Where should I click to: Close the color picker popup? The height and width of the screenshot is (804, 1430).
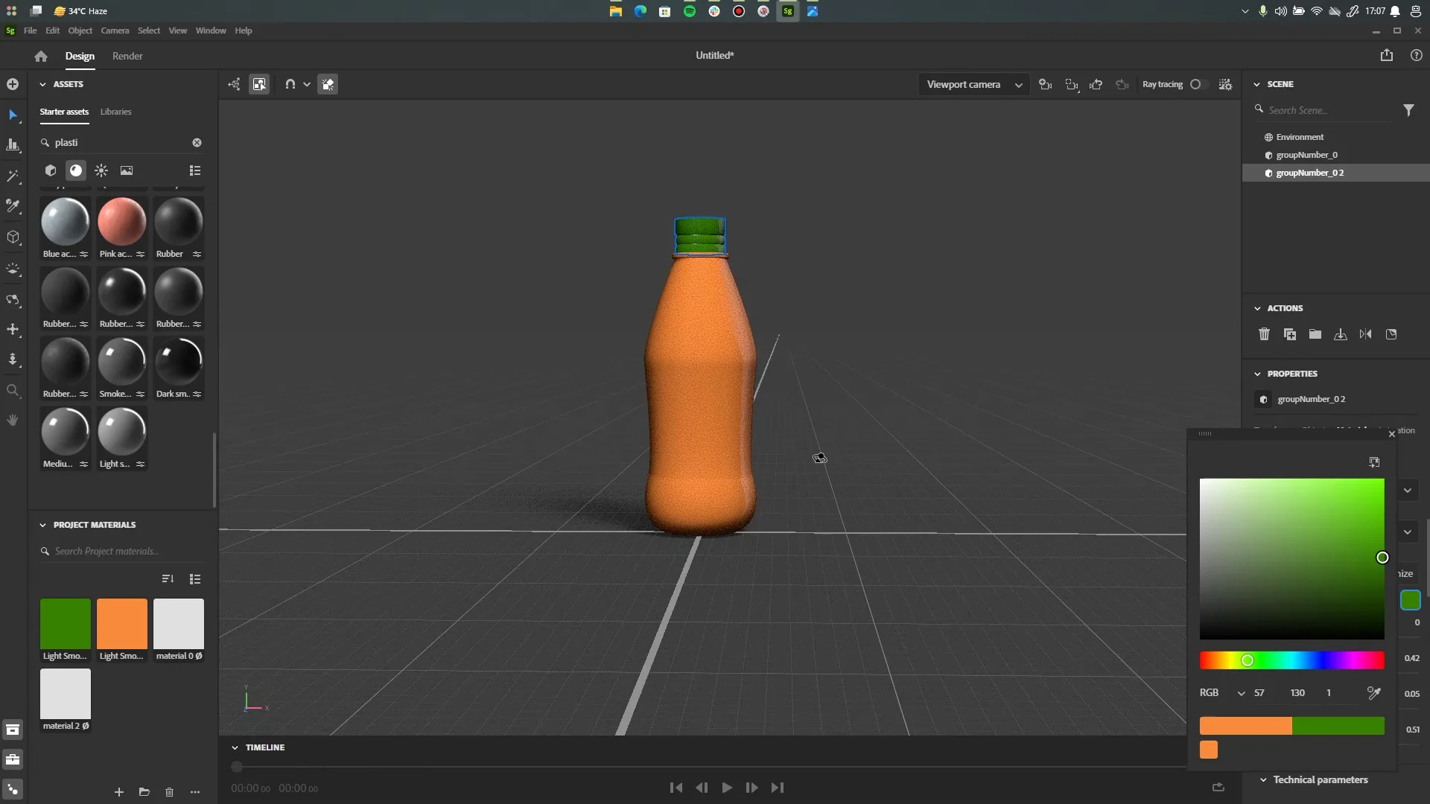[x=1392, y=434]
